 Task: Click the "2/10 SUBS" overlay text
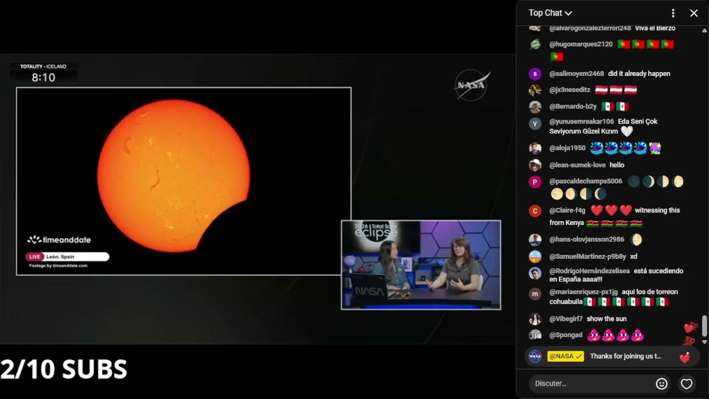coord(64,370)
